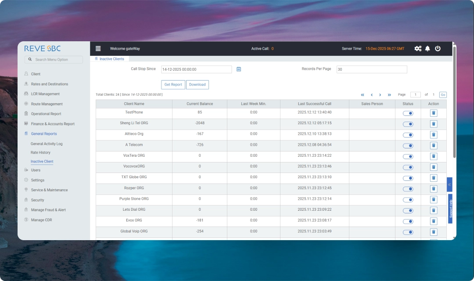Viewport: 474px width, 281px height.
Task: Open the notifications bell icon
Action: pyautogui.click(x=427, y=49)
